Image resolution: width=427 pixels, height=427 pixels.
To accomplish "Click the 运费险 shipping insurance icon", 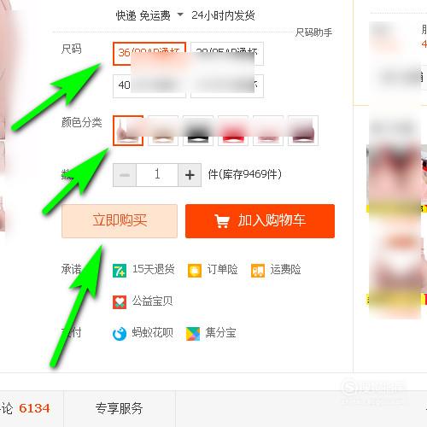I will coord(258,271).
